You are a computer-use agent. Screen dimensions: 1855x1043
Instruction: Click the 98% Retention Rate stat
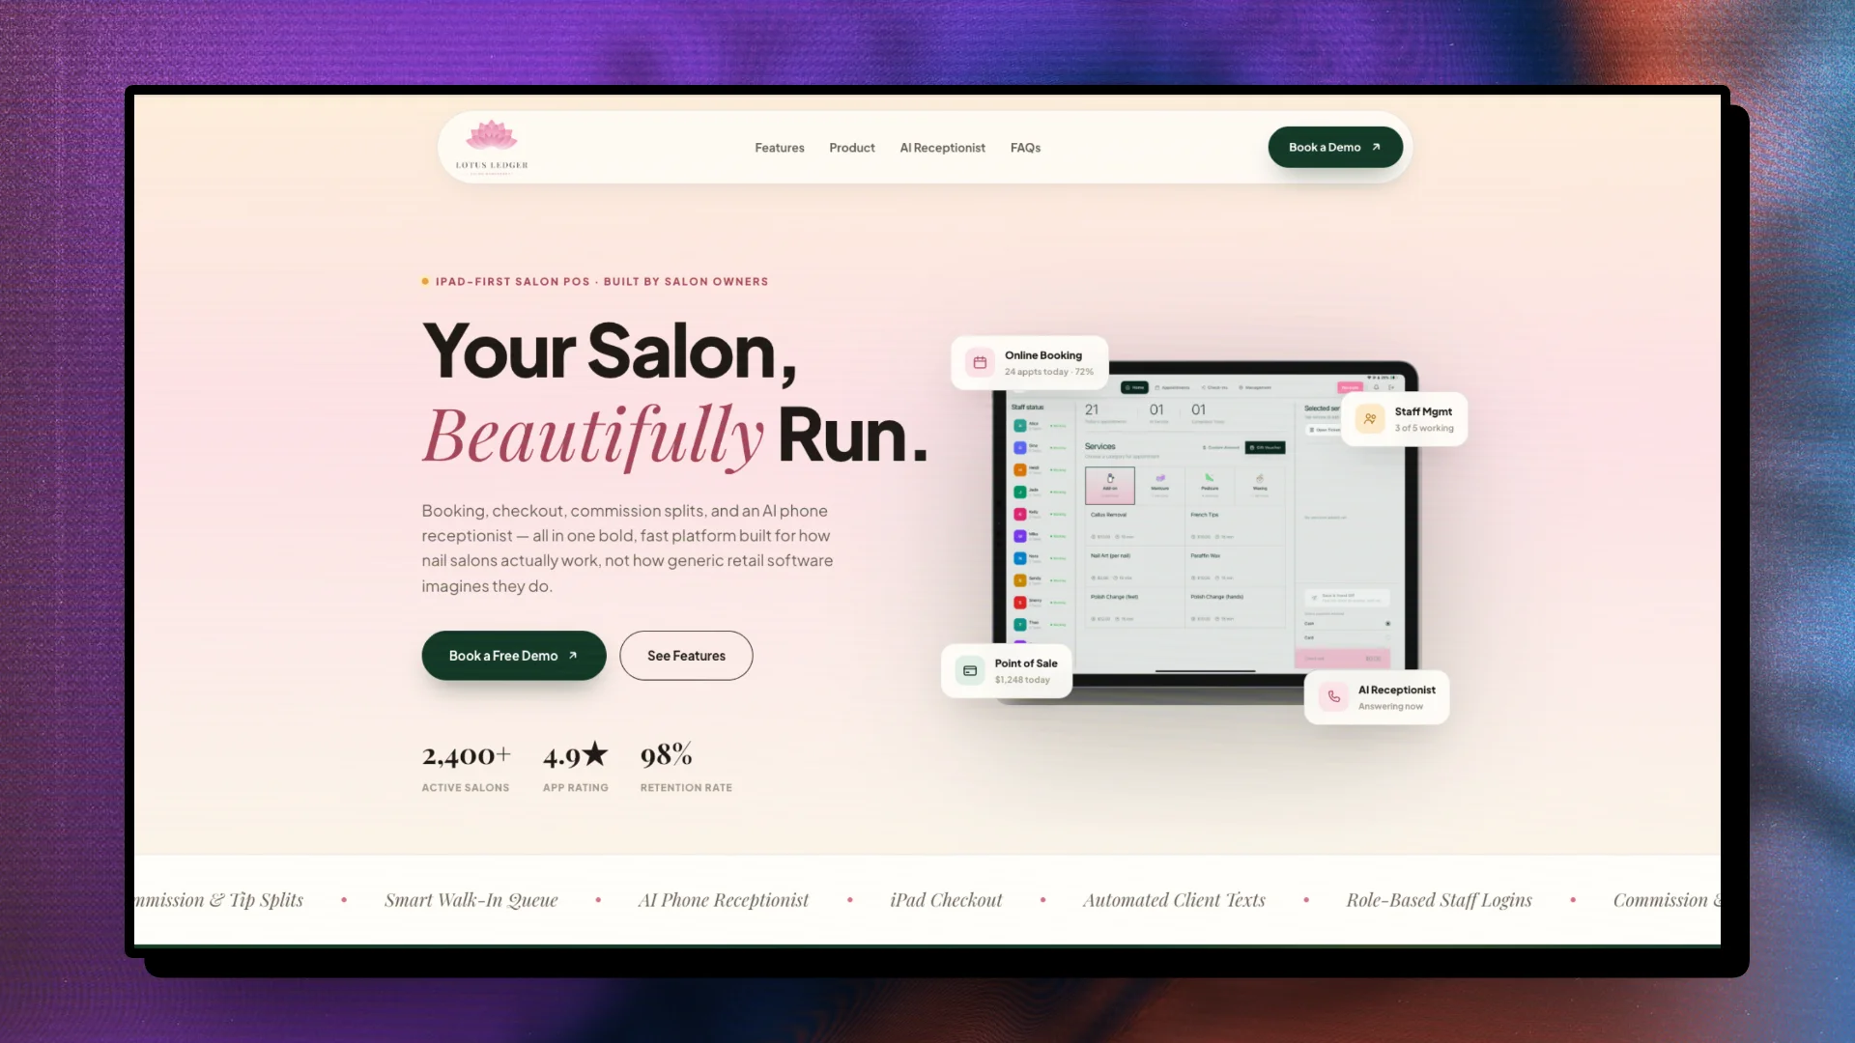686,769
